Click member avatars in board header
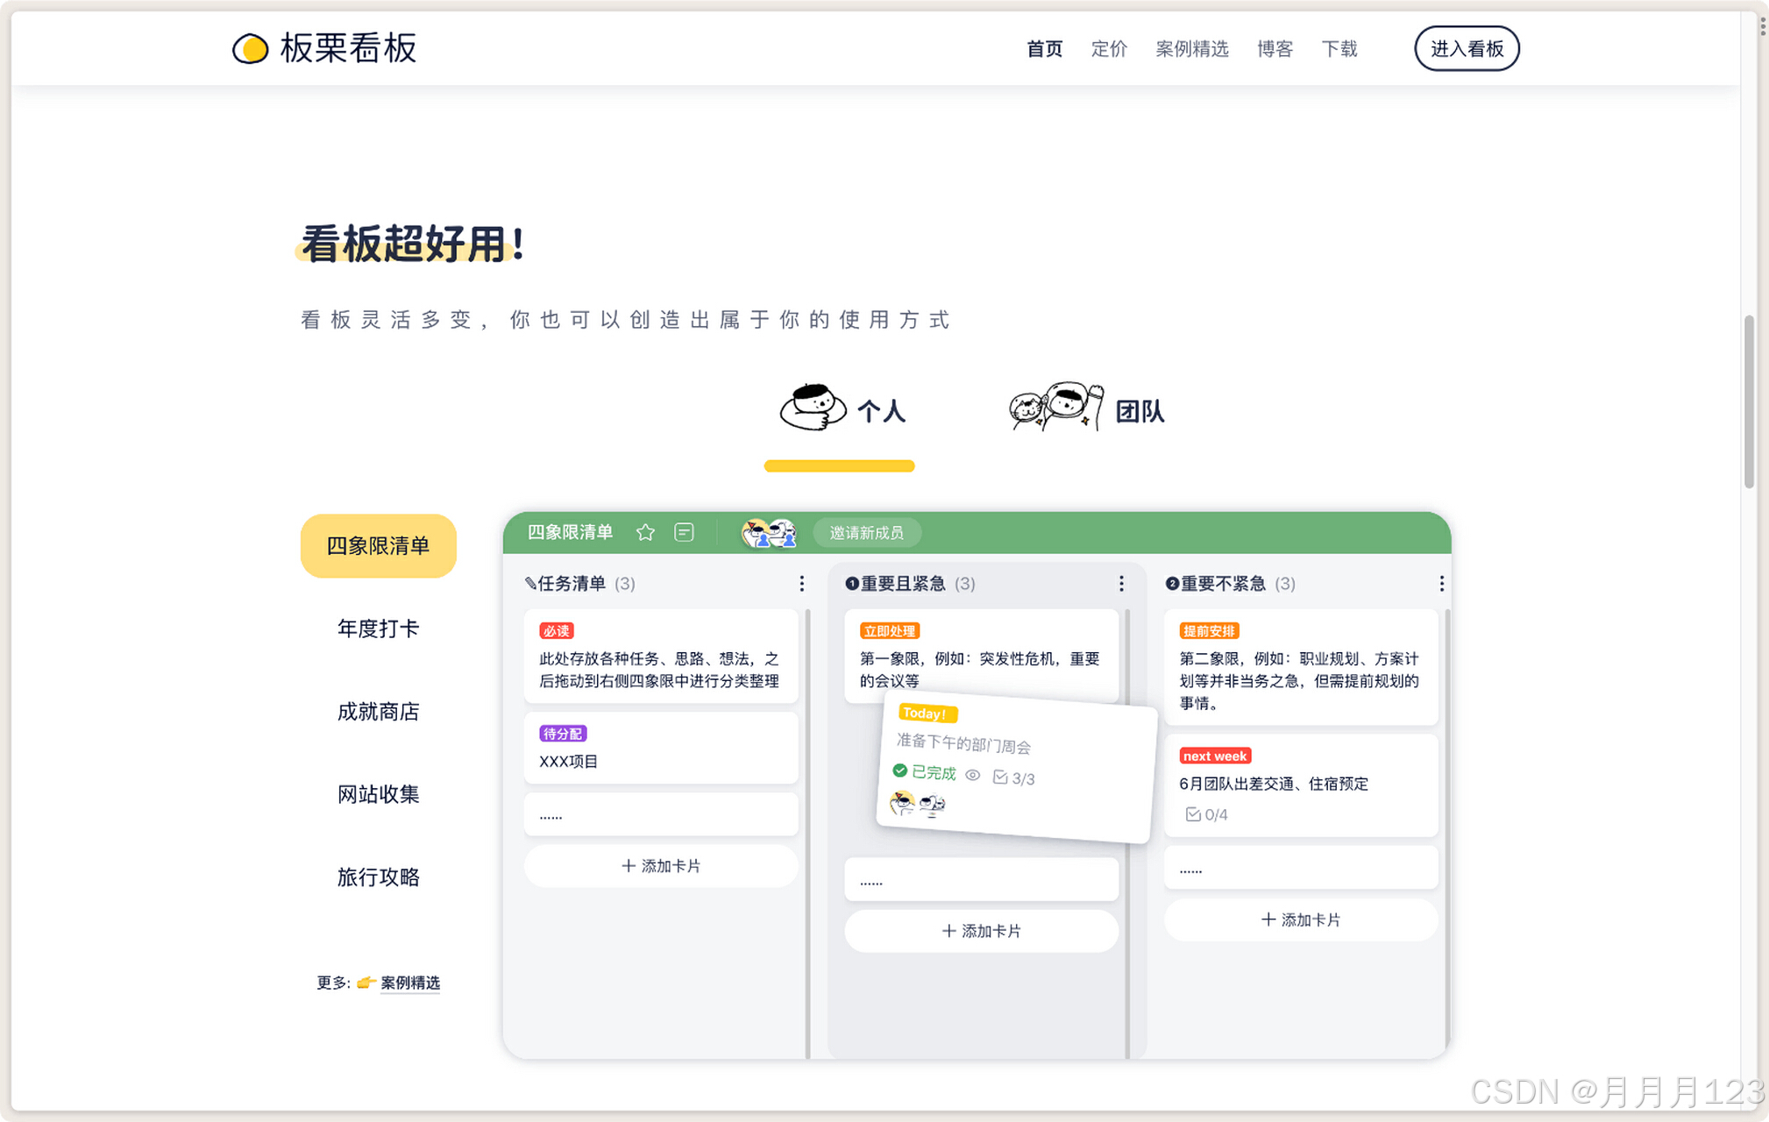The width and height of the screenshot is (1769, 1122). pyautogui.click(x=769, y=532)
